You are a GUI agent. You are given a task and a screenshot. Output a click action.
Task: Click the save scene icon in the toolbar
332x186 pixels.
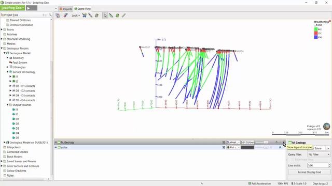[x=58, y=16]
